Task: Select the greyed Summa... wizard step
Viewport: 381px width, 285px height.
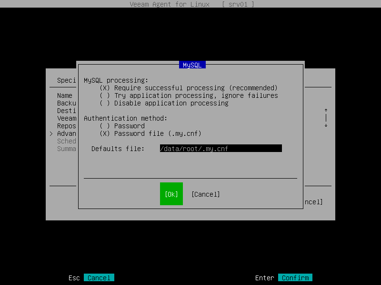Action: point(67,149)
